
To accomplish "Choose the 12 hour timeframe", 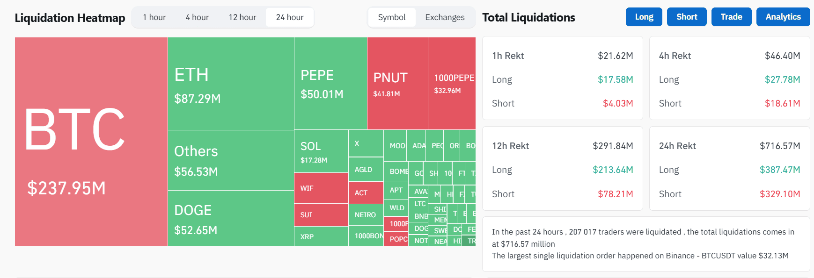I will (242, 17).
